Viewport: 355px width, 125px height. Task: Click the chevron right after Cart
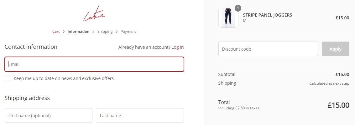click(x=64, y=32)
